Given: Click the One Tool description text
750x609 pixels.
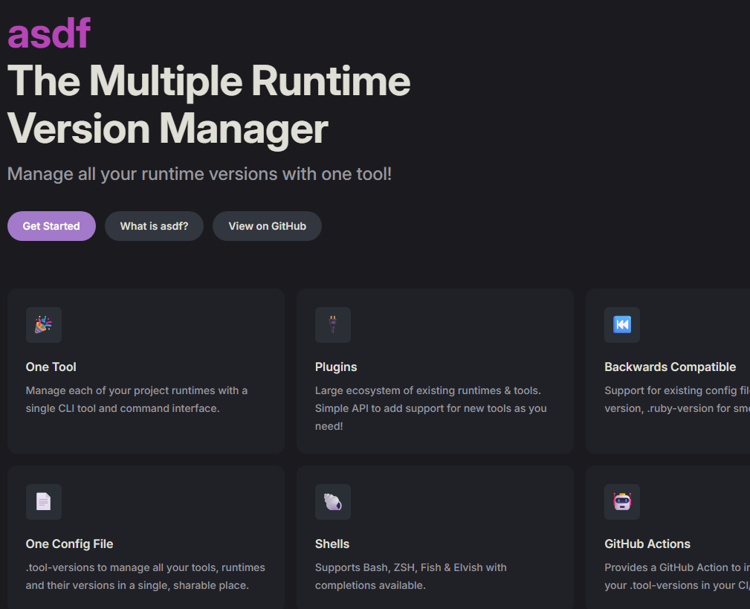Looking at the screenshot, I should (137, 399).
